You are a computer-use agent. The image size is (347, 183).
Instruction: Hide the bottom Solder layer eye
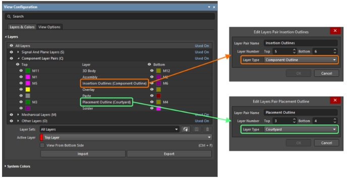[152, 108]
